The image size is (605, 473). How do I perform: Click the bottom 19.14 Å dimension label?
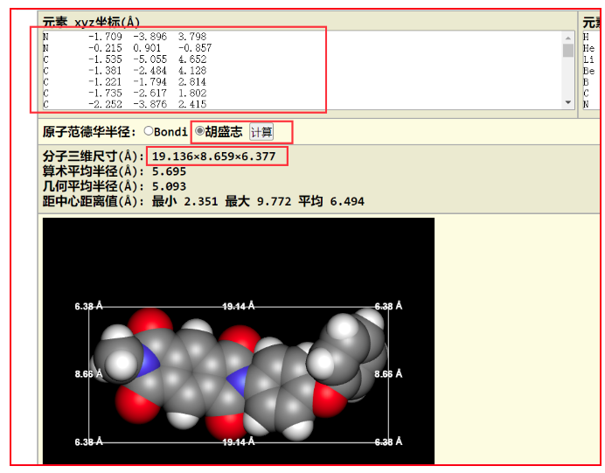tap(239, 442)
